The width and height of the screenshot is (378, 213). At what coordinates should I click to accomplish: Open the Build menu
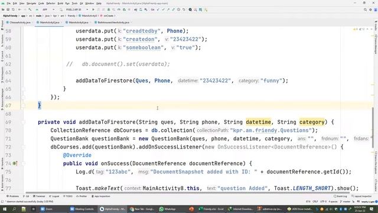(60, 4)
